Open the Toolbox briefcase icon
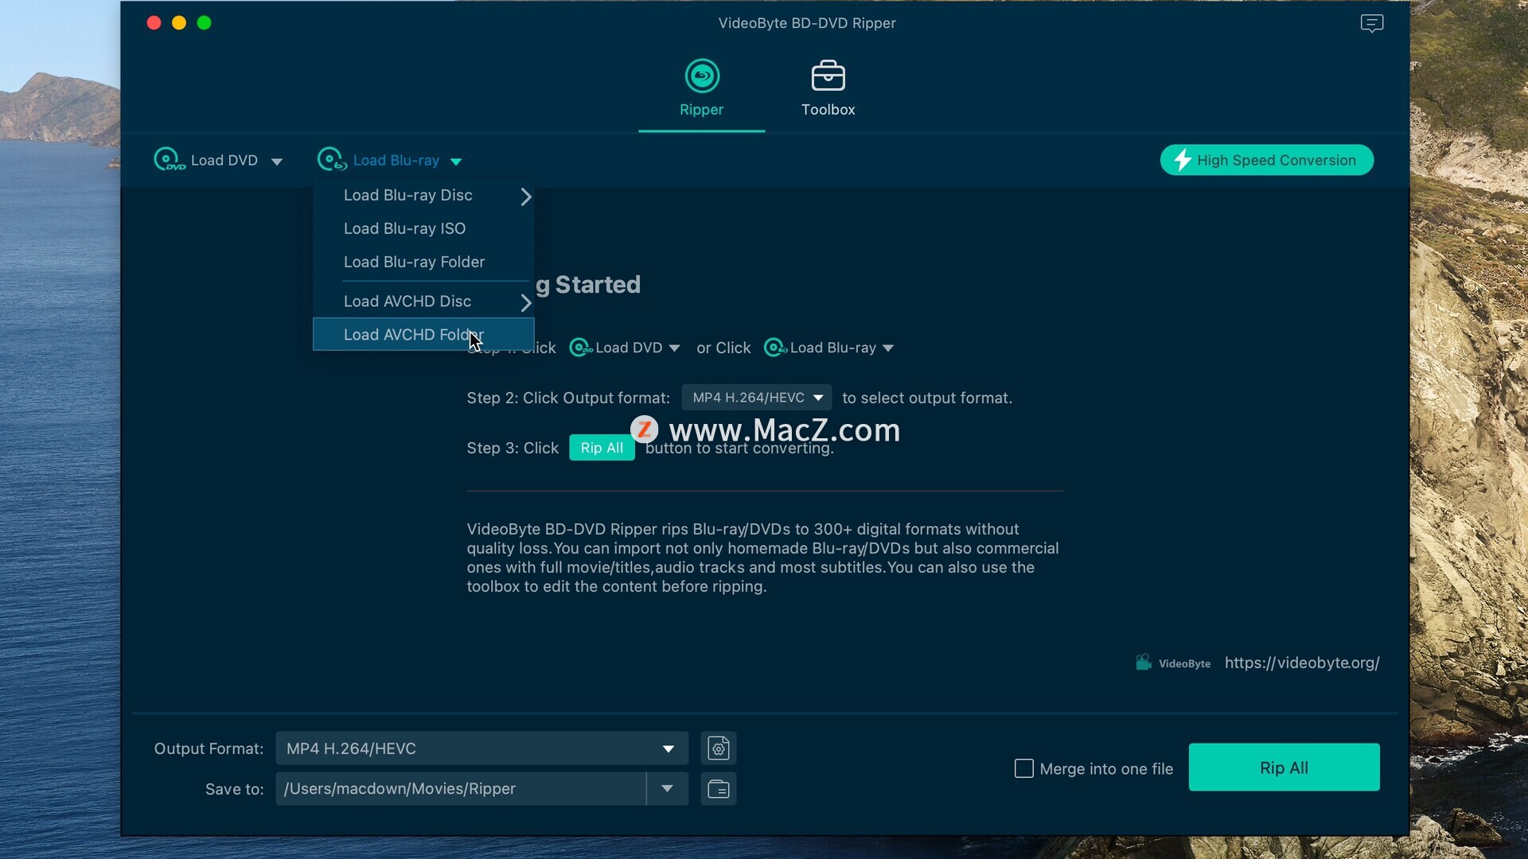This screenshot has height=859, width=1528. tap(828, 76)
